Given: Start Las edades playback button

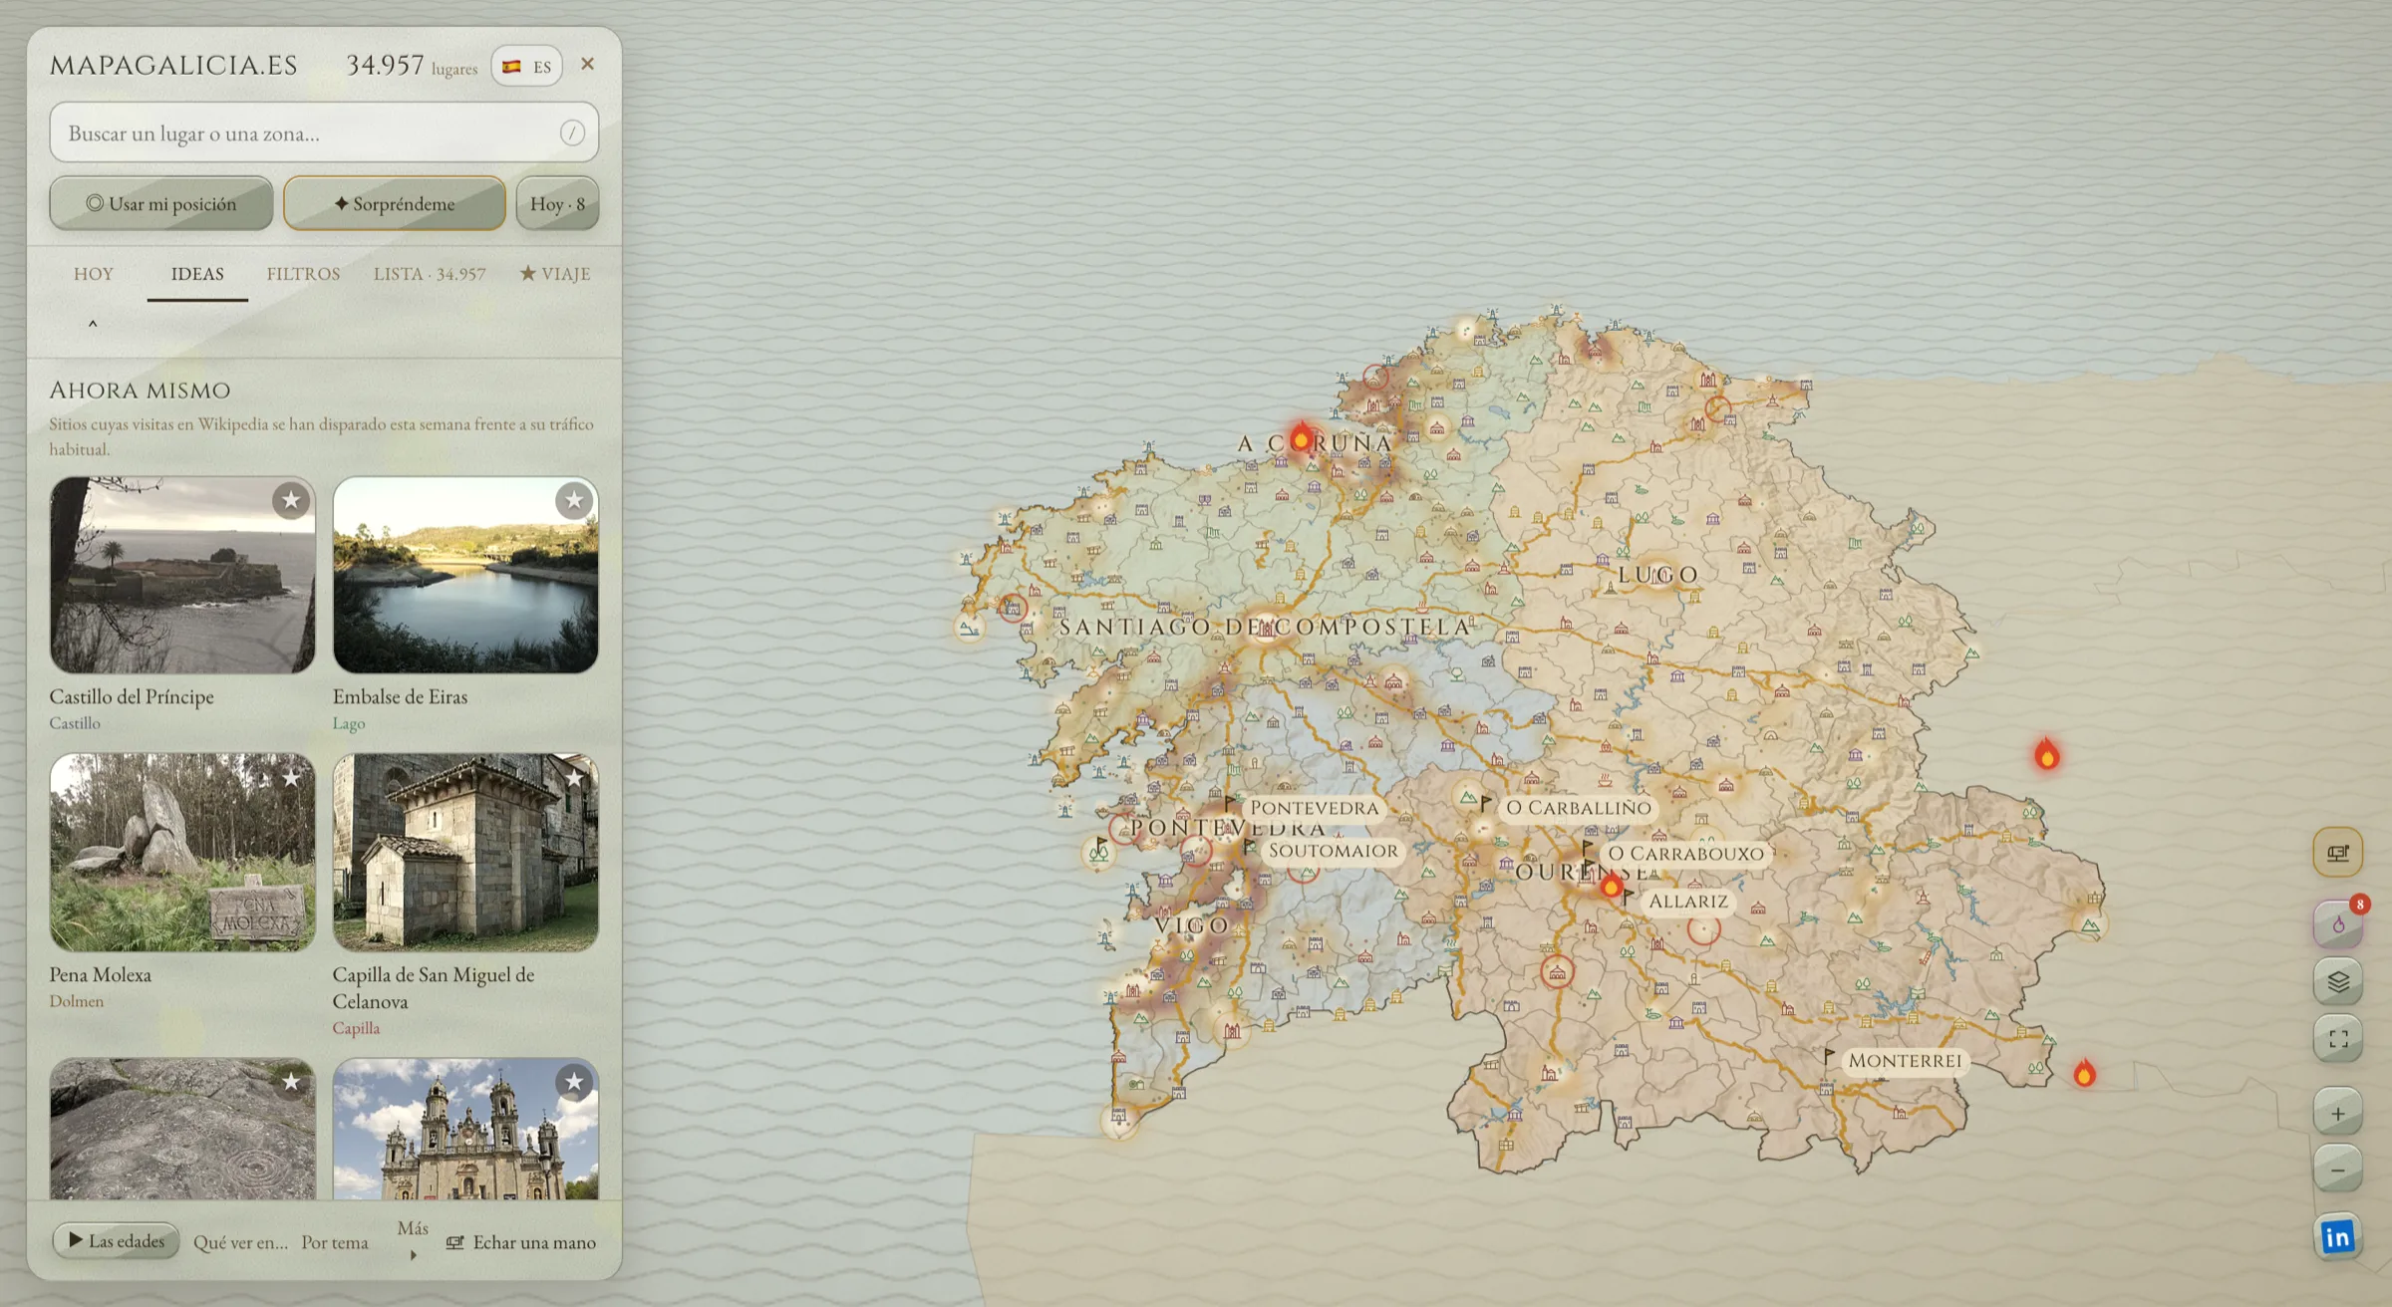Looking at the screenshot, I should tap(117, 1240).
